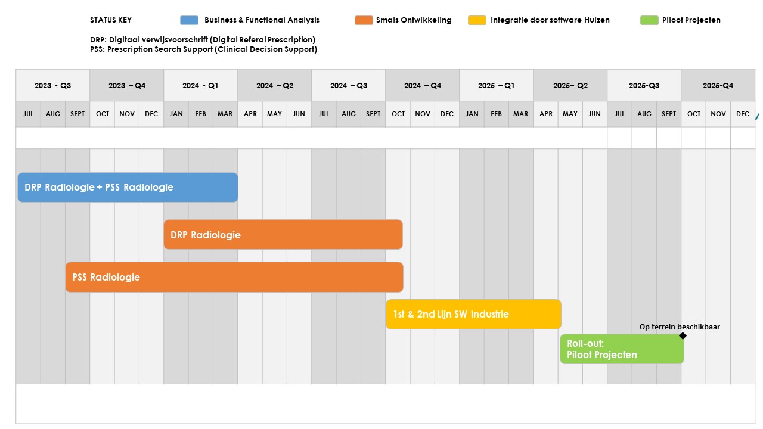Select the 1st & 2nd Lijn SW industrie bar

coord(474,314)
